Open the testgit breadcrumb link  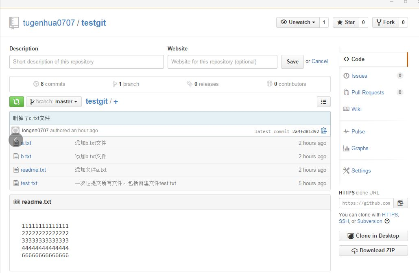(x=96, y=101)
